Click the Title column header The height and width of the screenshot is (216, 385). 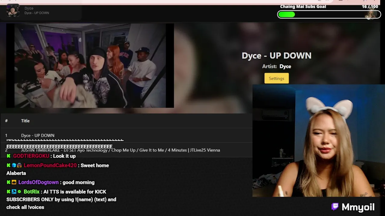point(25,121)
